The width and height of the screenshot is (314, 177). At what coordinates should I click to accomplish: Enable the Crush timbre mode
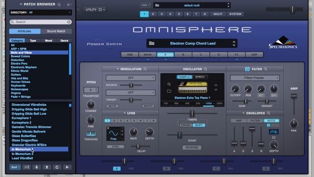click(x=185, y=125)
